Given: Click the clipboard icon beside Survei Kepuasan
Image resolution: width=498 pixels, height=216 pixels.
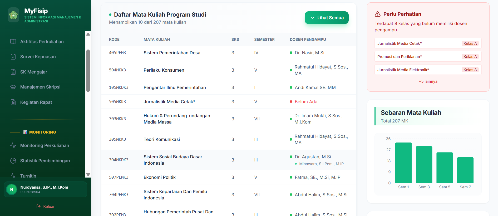Looking at the screenshot, I should (13, 57).
